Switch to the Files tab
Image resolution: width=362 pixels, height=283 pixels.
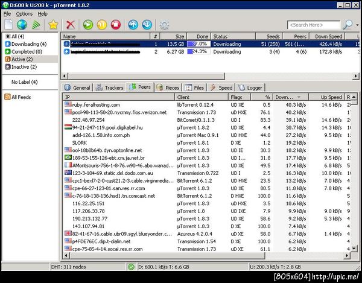click(x=194, y=87)
